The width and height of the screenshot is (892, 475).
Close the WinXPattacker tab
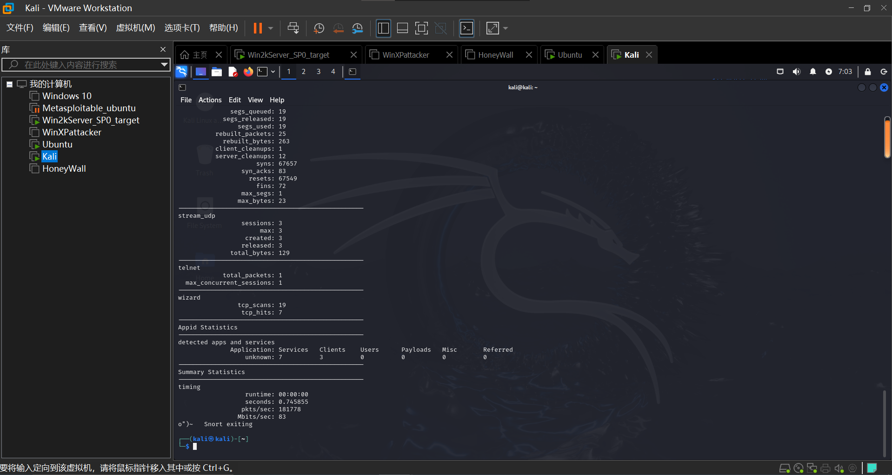click(x=449, y=55)
